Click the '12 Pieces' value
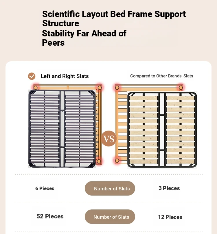217x234 pixels. [170, 217]
